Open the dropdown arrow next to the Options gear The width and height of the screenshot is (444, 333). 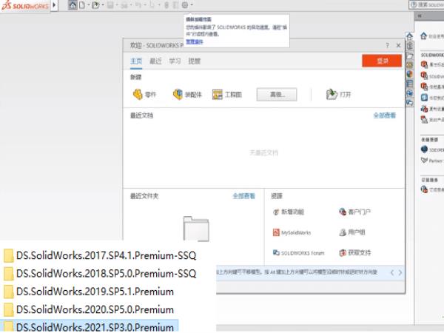click(x=192, y=5)
